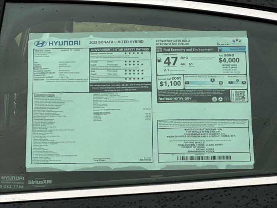Click the smog rating scale marker
The height and width of the screenshot is (208, 277).
point(237,81)
